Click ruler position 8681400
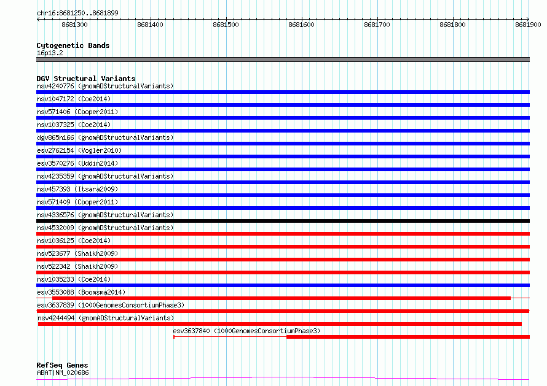 [151, 25]
